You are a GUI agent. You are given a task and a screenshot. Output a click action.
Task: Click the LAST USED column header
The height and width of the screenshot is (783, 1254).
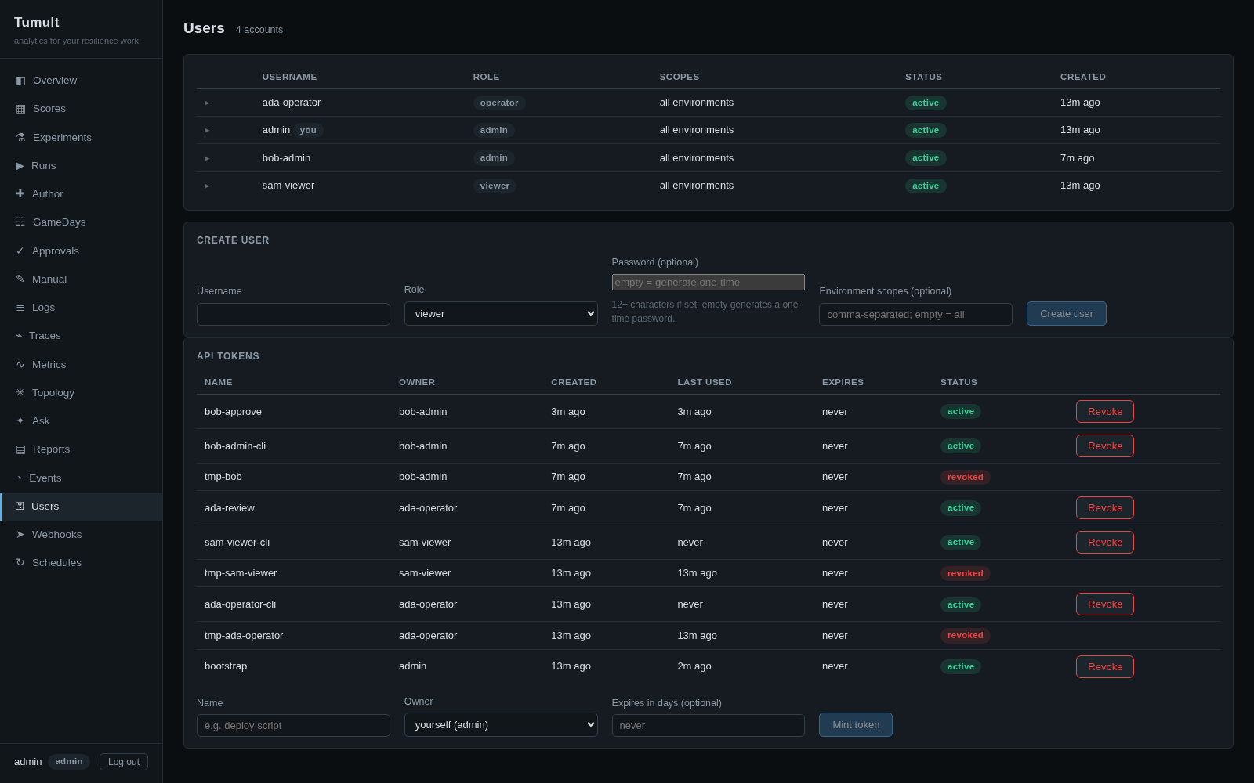tap(705, 382)
